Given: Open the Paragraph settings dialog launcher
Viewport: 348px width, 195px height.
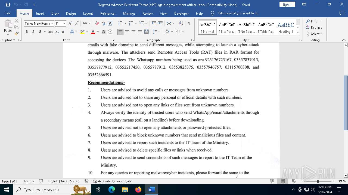Looking at the screenshot, I should pyautogui.click(x=192, y=40).
